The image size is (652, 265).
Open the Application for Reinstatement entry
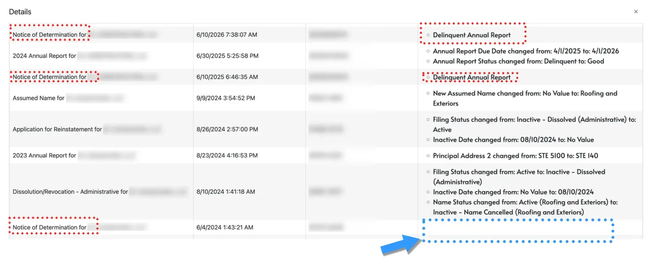(57, 129)
